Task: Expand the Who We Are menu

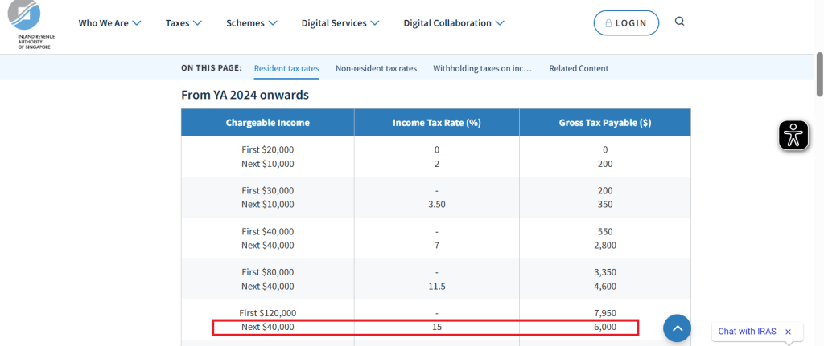Action: click(109, 23)
